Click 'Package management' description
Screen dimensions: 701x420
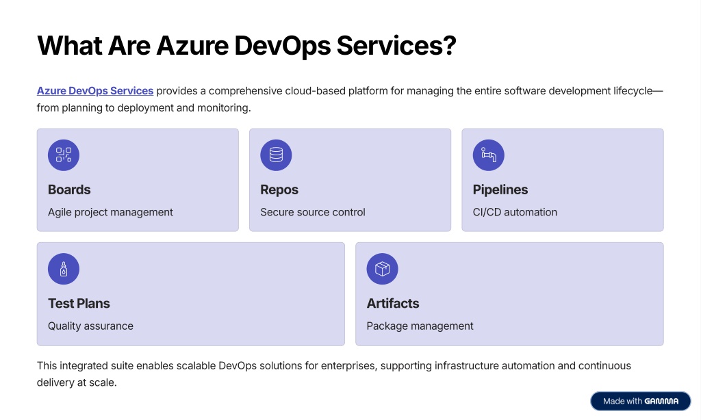point(420,326)
